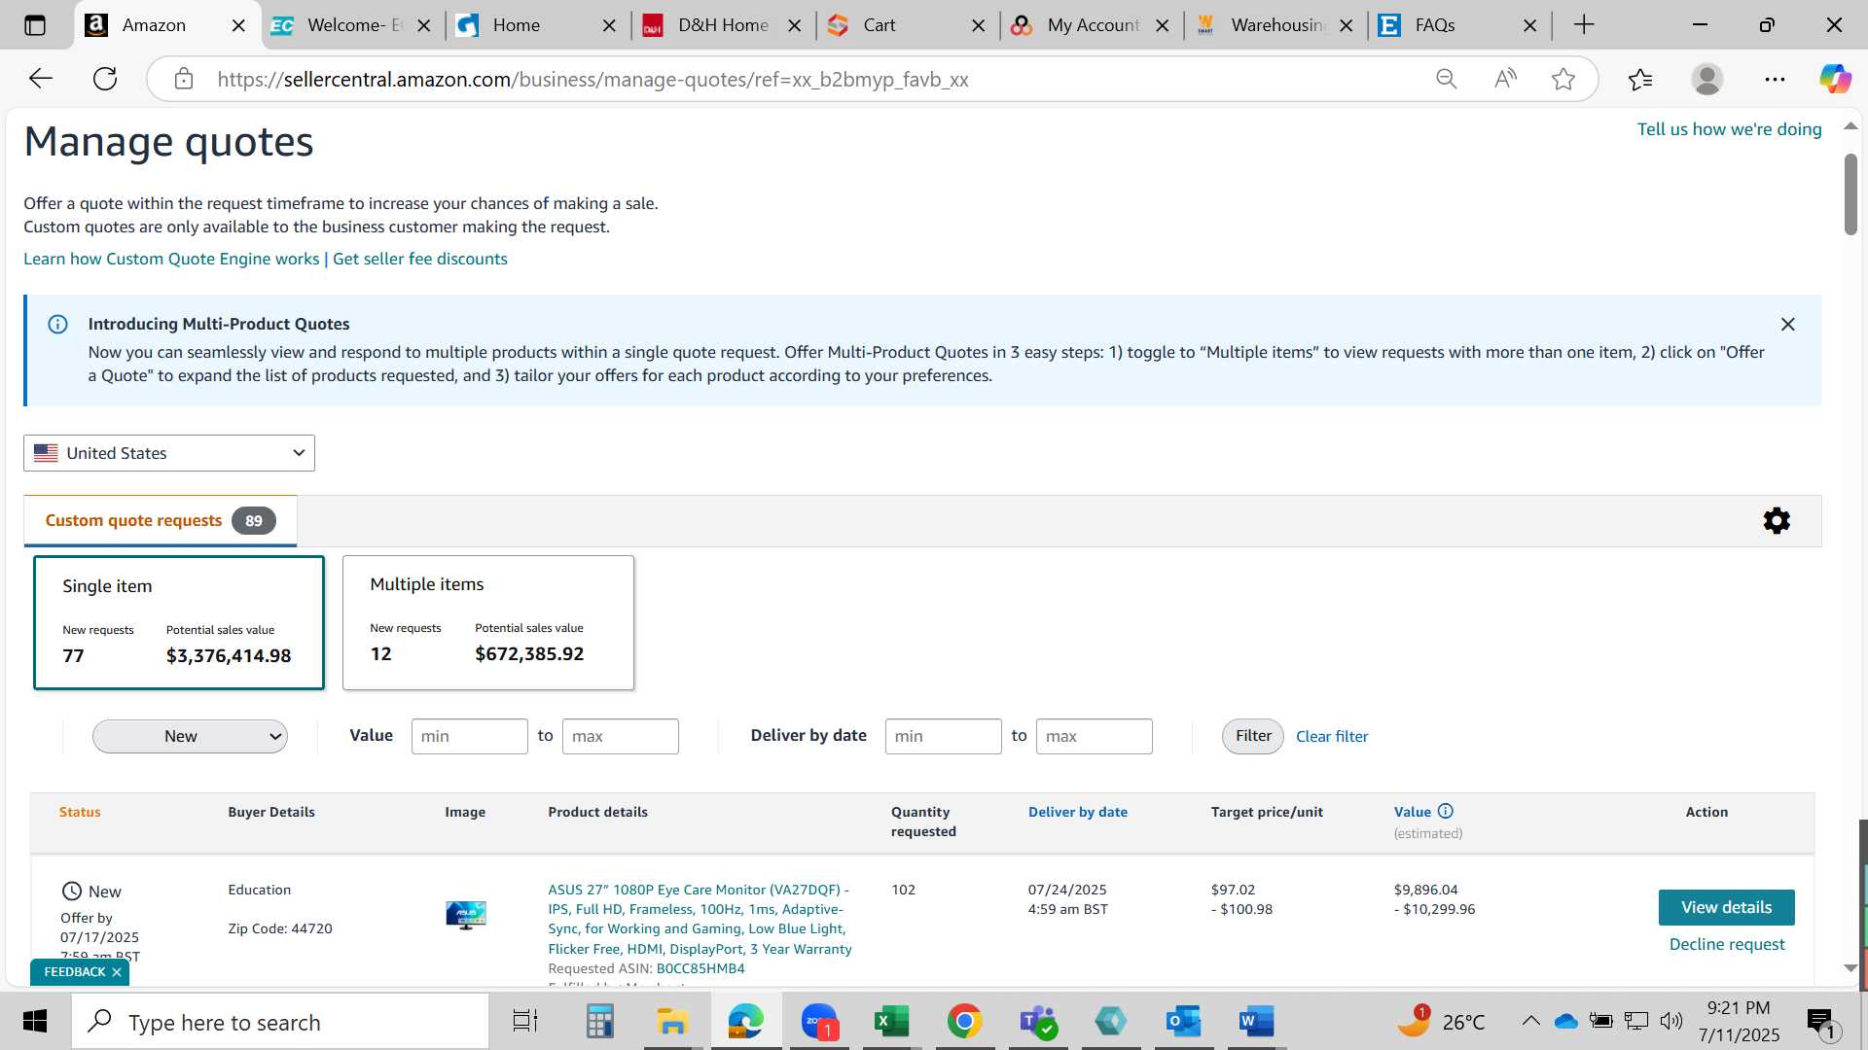Open Task View on the taskbar
Screen dimensions: 1868x1050
pos(525,1021)
